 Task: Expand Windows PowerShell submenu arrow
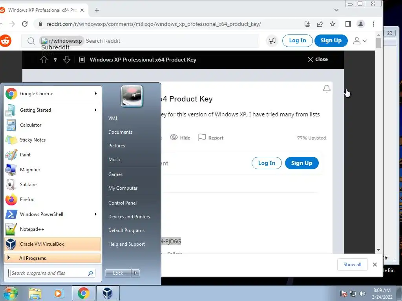[96, 214]
